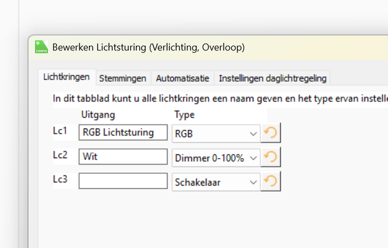Expand the Dimmer 0-100% type dropdown

tap(217, 157)
